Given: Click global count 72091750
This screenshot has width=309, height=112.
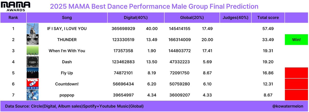Looking at the screenshot, I should click(179, 73).
